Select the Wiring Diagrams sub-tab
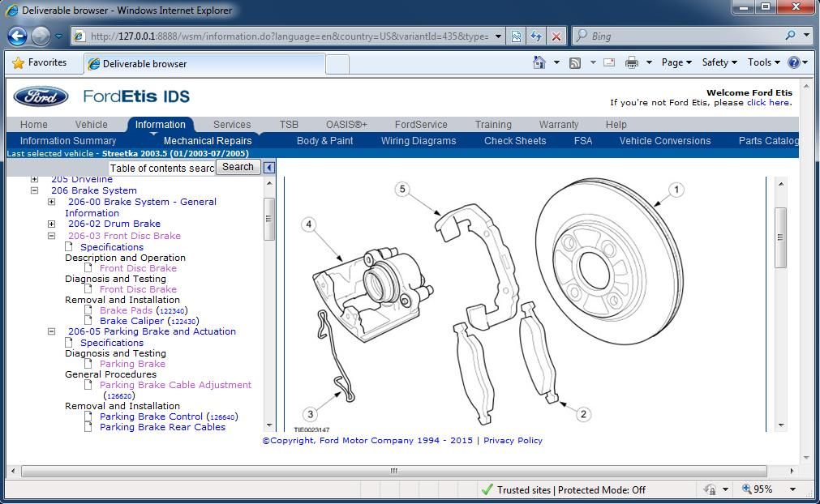Image resolution: width=820 pixels, height=504 pixels. point(419,141)
